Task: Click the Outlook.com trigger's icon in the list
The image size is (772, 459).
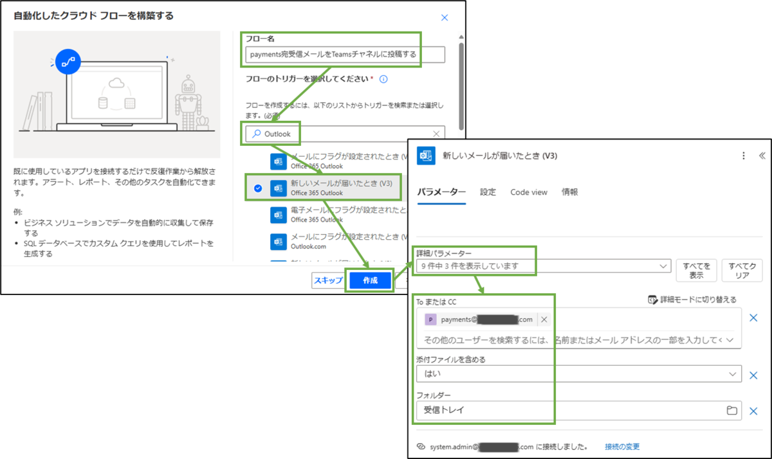Action: (x=278, y=241)
